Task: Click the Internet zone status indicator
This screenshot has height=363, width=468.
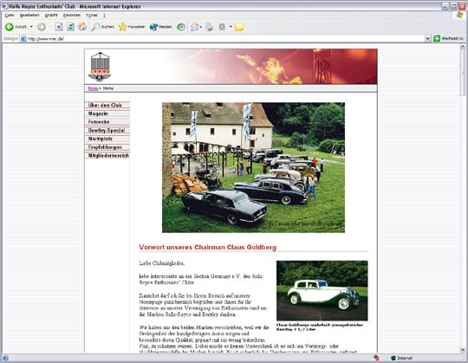Action: click(401, 358)
